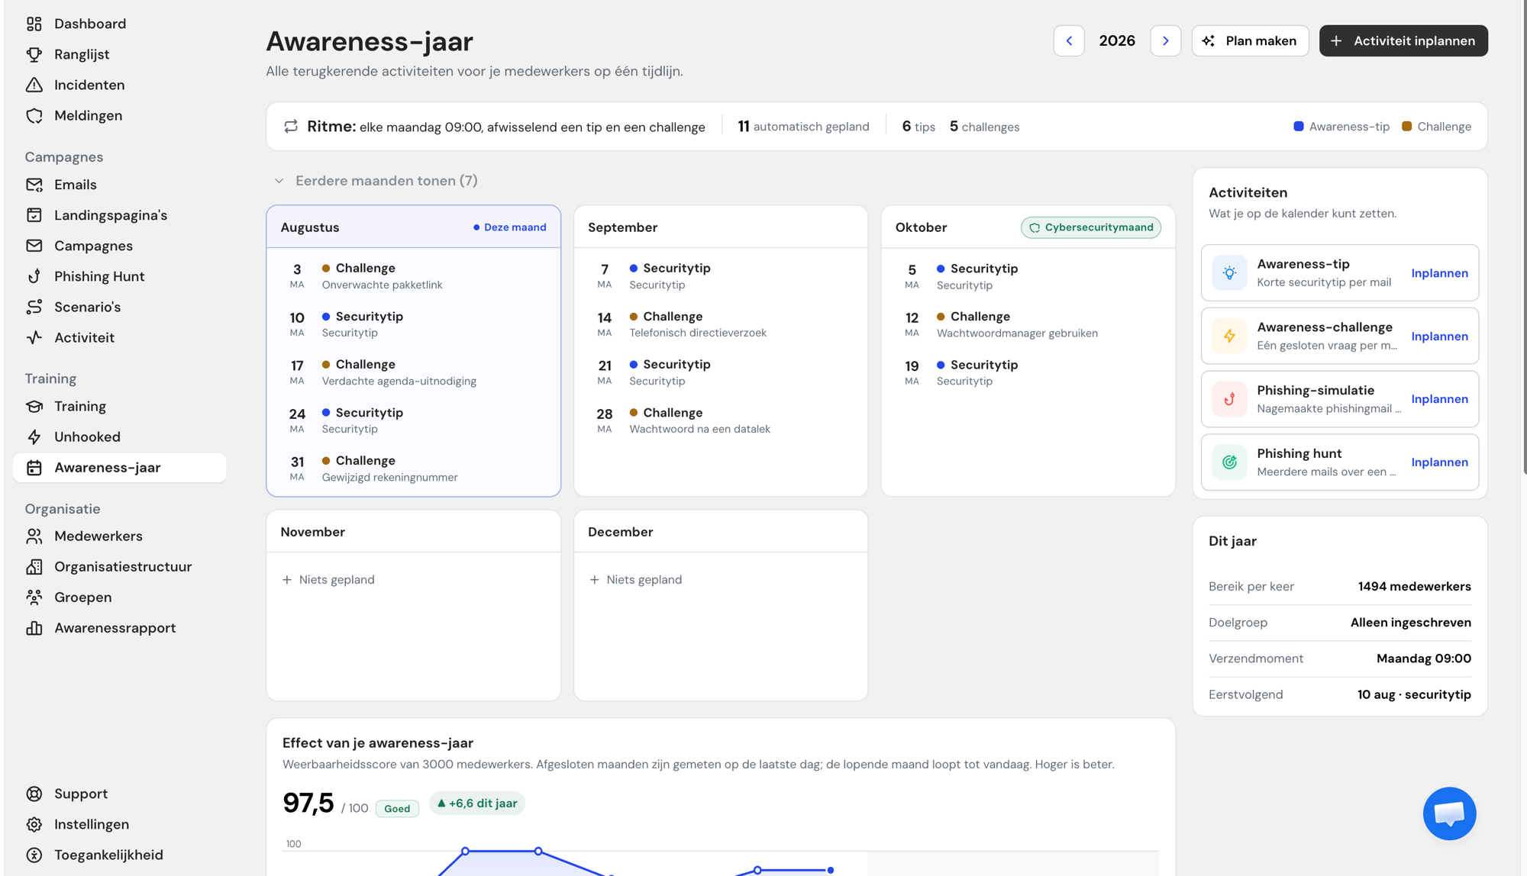The image size is (1527, 876).
Task: Click Inplannen for Phishing hunt
Action: click(x=1439, y=462)
